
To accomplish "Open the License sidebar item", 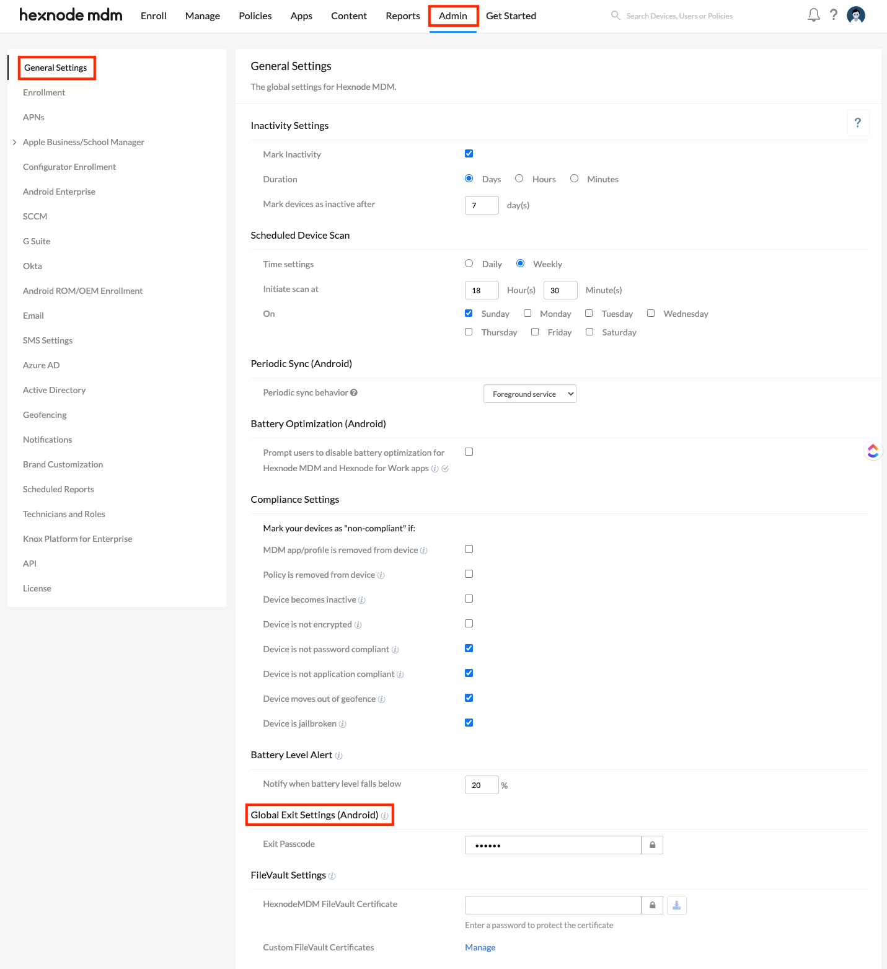I will click(37, 588).
